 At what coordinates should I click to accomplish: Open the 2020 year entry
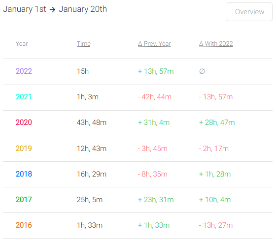(x=24, y=122)
